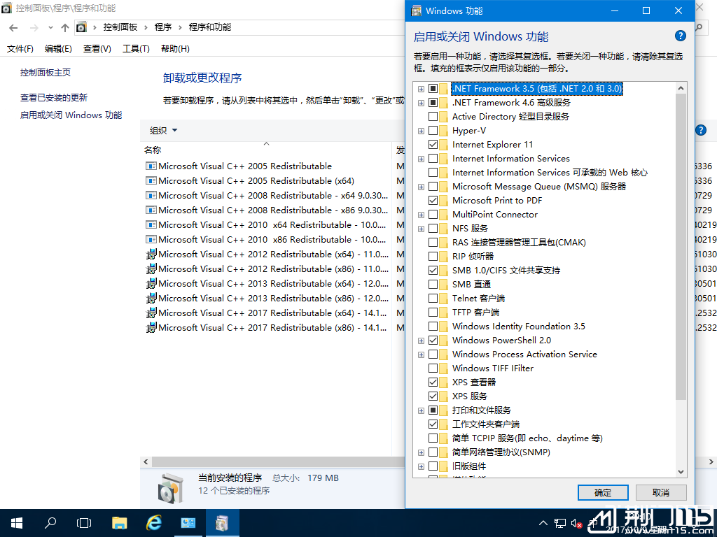Click Internet Explorer 11 folder icon
The width and height of the screenshot is (717, 537).
tap(443, 144)
